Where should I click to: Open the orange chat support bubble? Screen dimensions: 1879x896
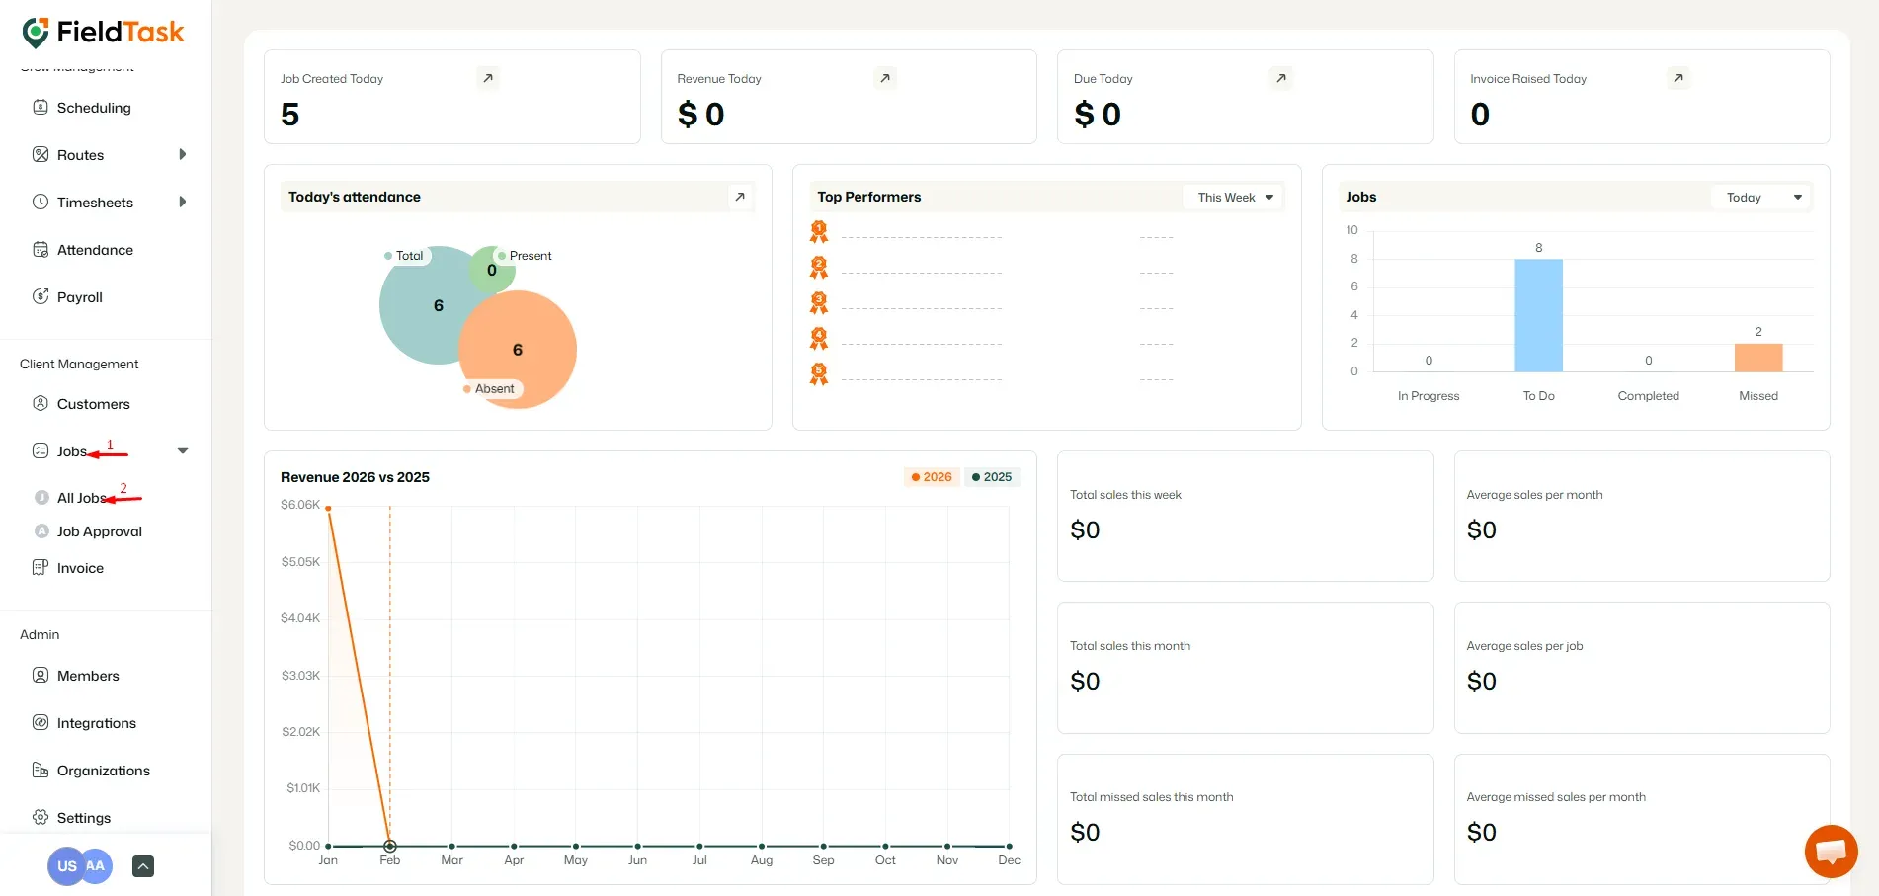pyautogui.click(x=1831, y=851)
